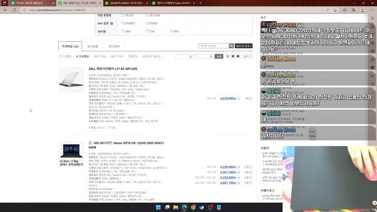Click the list search magnifier button

(x=232, y=46)
